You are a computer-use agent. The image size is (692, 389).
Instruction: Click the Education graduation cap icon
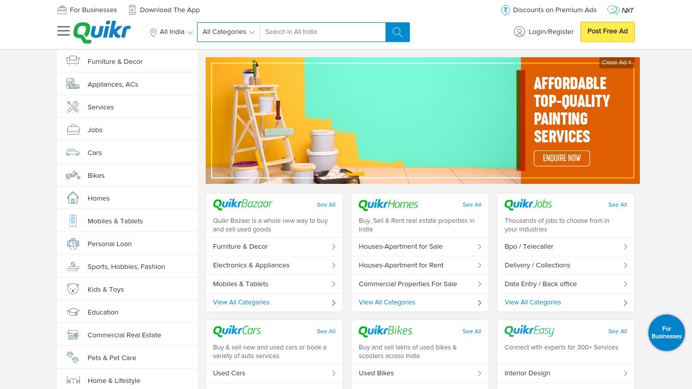73,312
